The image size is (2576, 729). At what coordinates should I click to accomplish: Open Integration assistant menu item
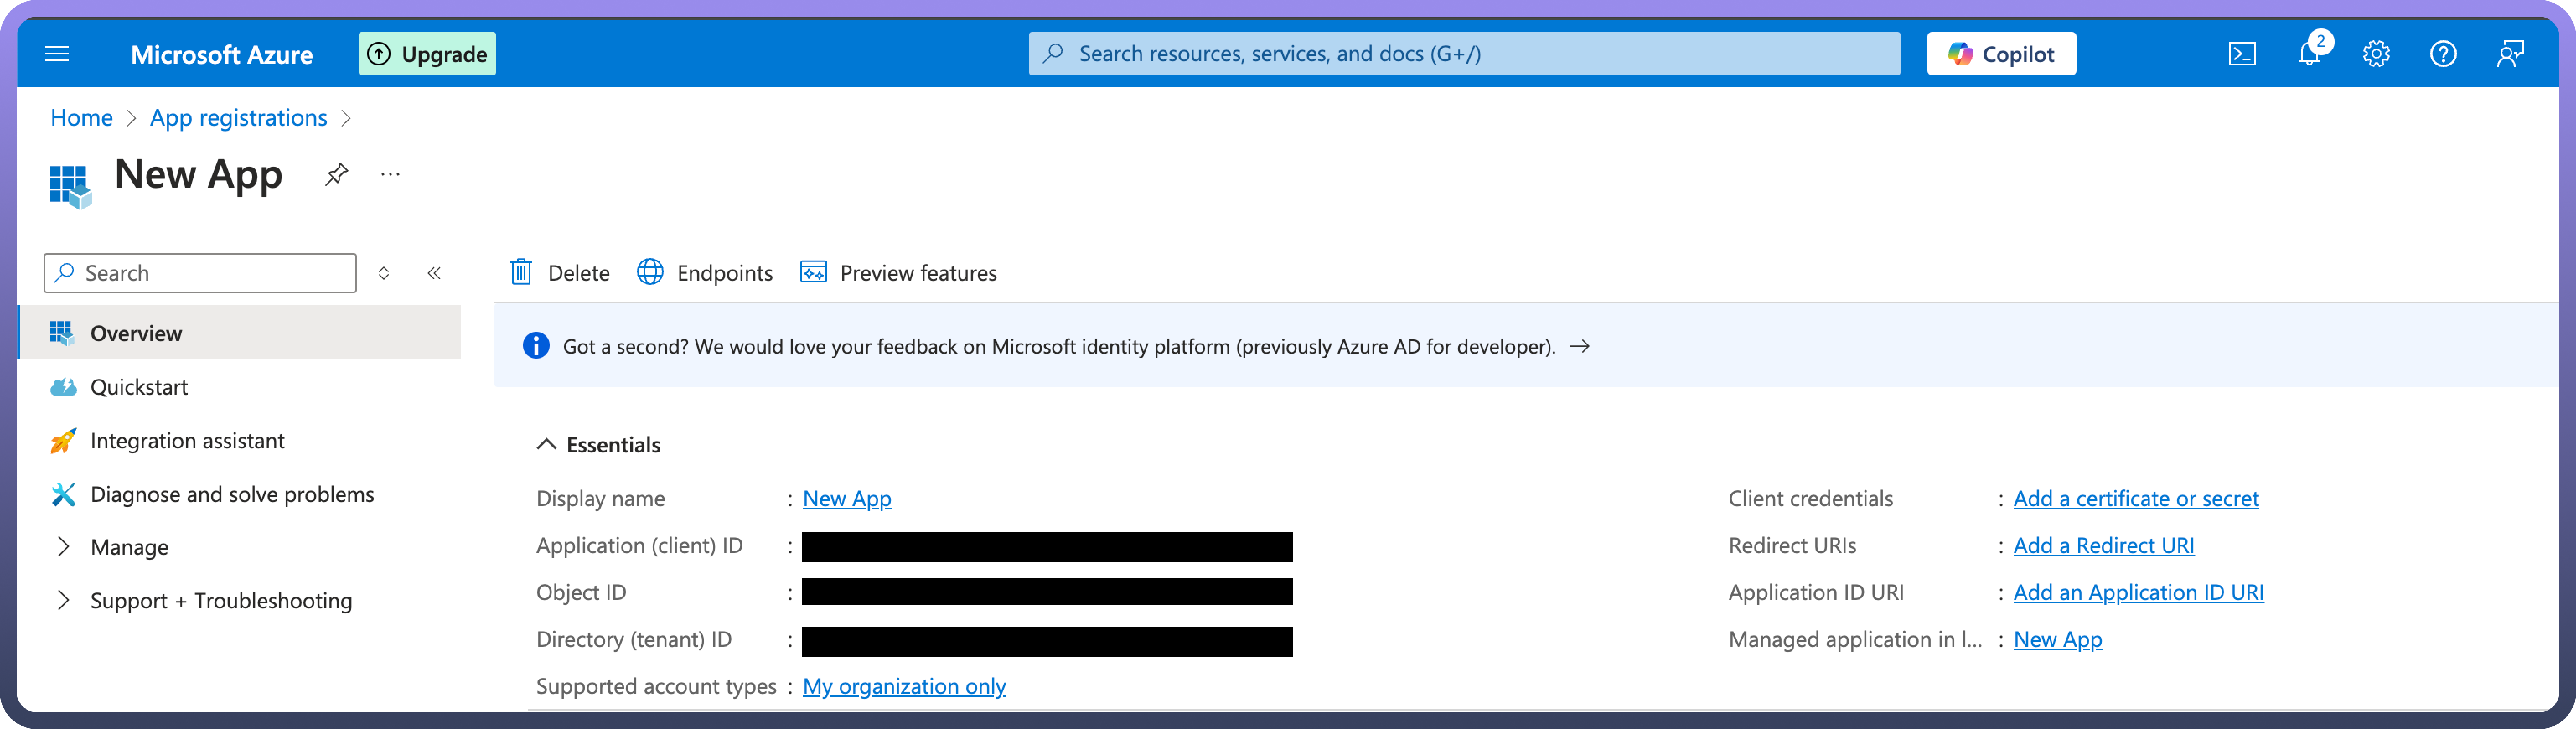pos(187,441)
